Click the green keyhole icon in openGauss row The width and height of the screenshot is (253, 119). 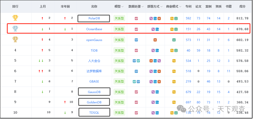pyautogui.click(x=174, y=40)
